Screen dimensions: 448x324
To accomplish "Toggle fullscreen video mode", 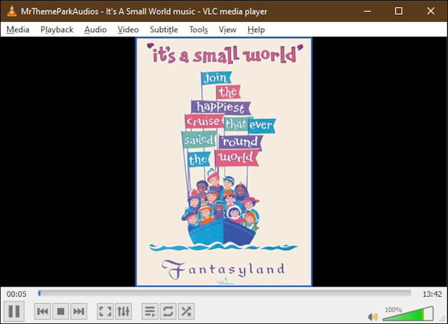I will pos(105,311).
